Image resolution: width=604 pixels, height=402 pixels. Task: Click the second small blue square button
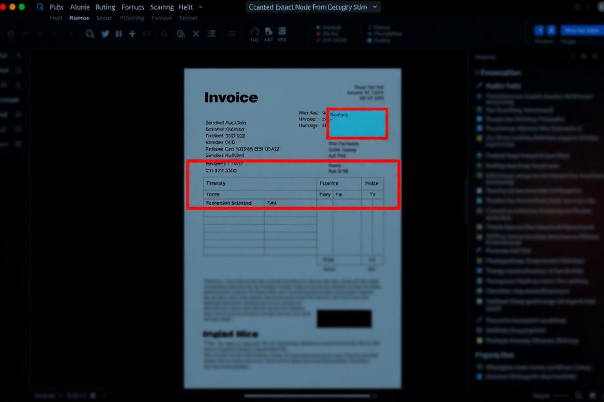pyautogui.click(x=551, y=30)
